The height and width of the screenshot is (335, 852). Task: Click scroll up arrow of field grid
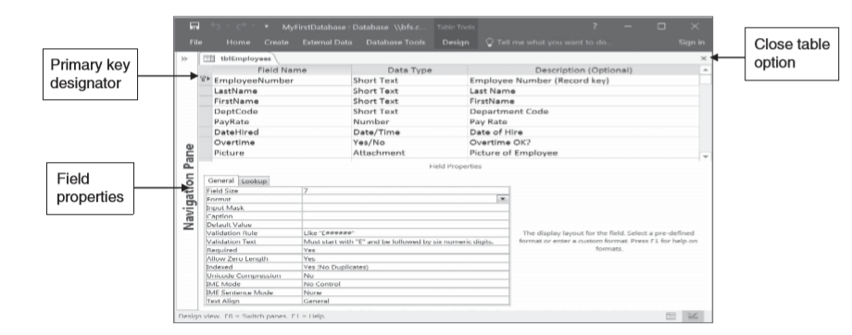705,70
